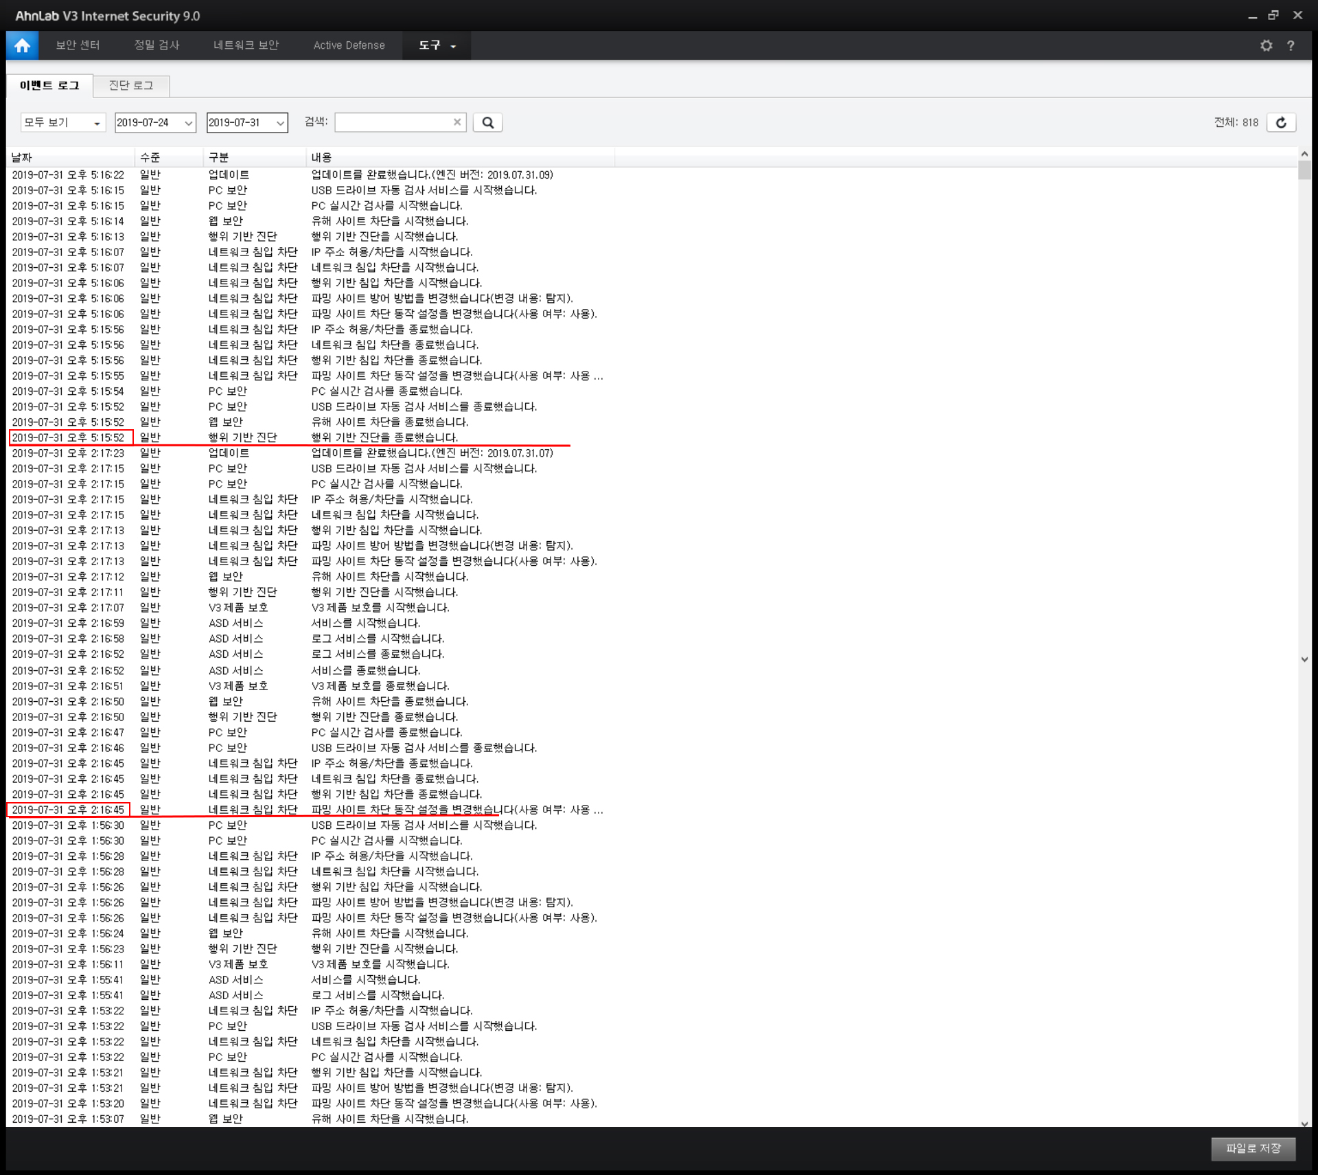Click the search 검색 button

pos(489,122)
